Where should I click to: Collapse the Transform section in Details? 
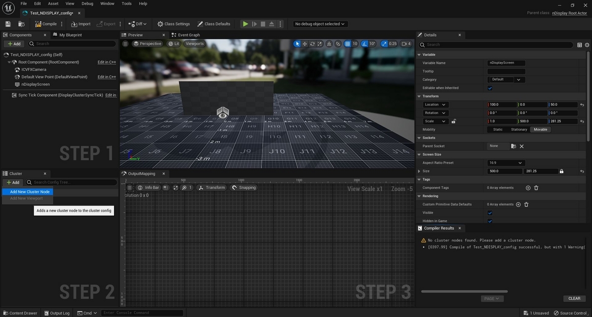coord(420,96)
